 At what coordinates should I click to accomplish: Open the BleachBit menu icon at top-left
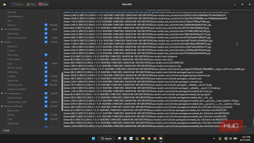[4, 4]
